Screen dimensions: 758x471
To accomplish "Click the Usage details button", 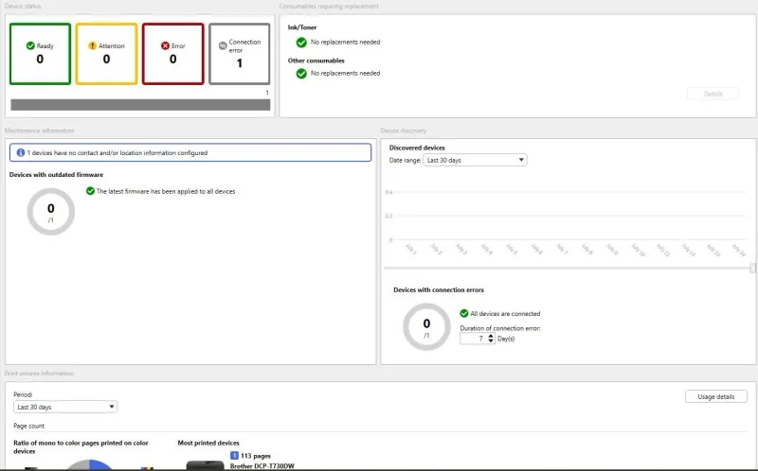I will pyautogui.click(x=716, y=396).
